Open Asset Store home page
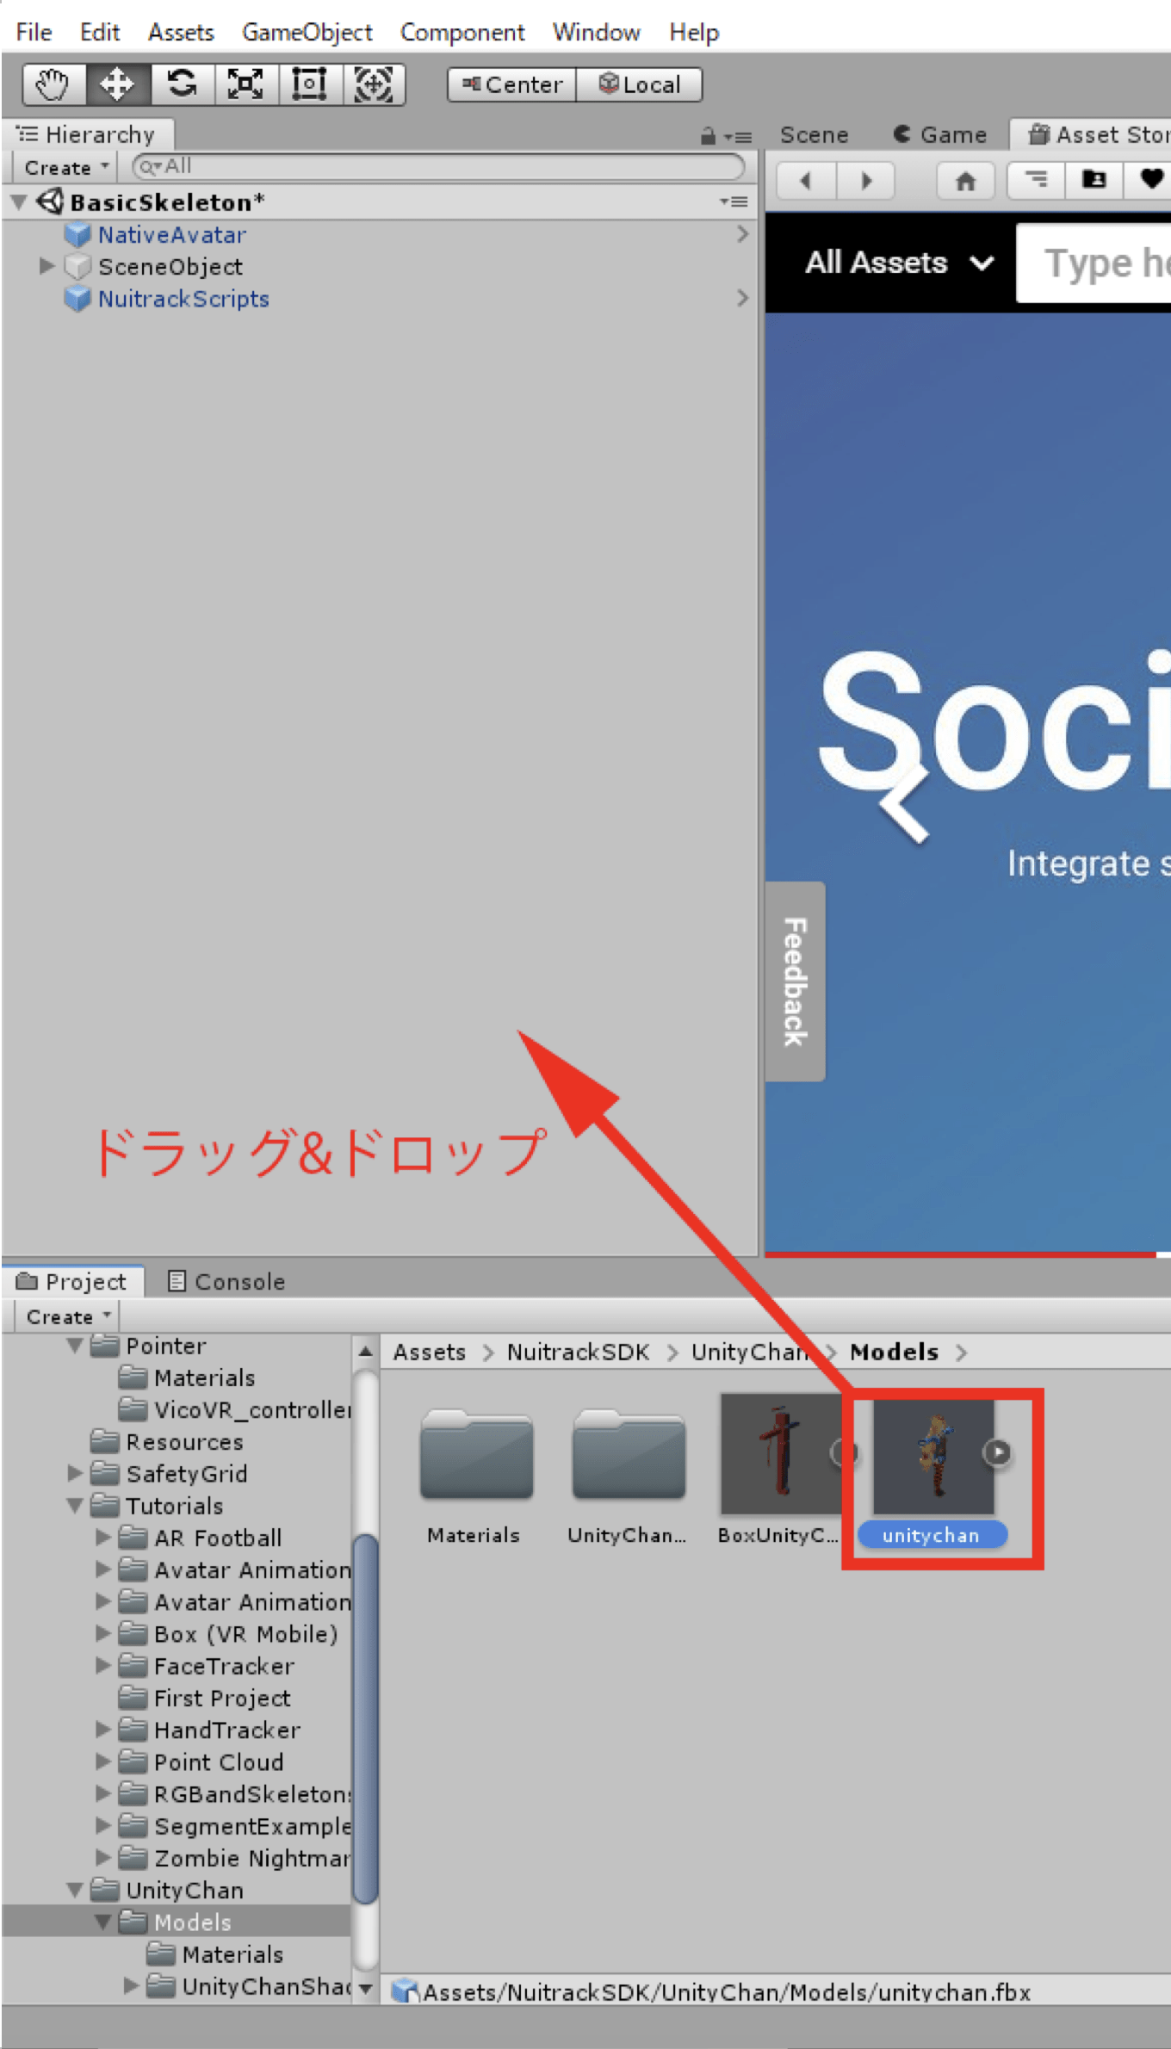The height and width of the screenshot is (2049, 1171). tap(966, 180)
